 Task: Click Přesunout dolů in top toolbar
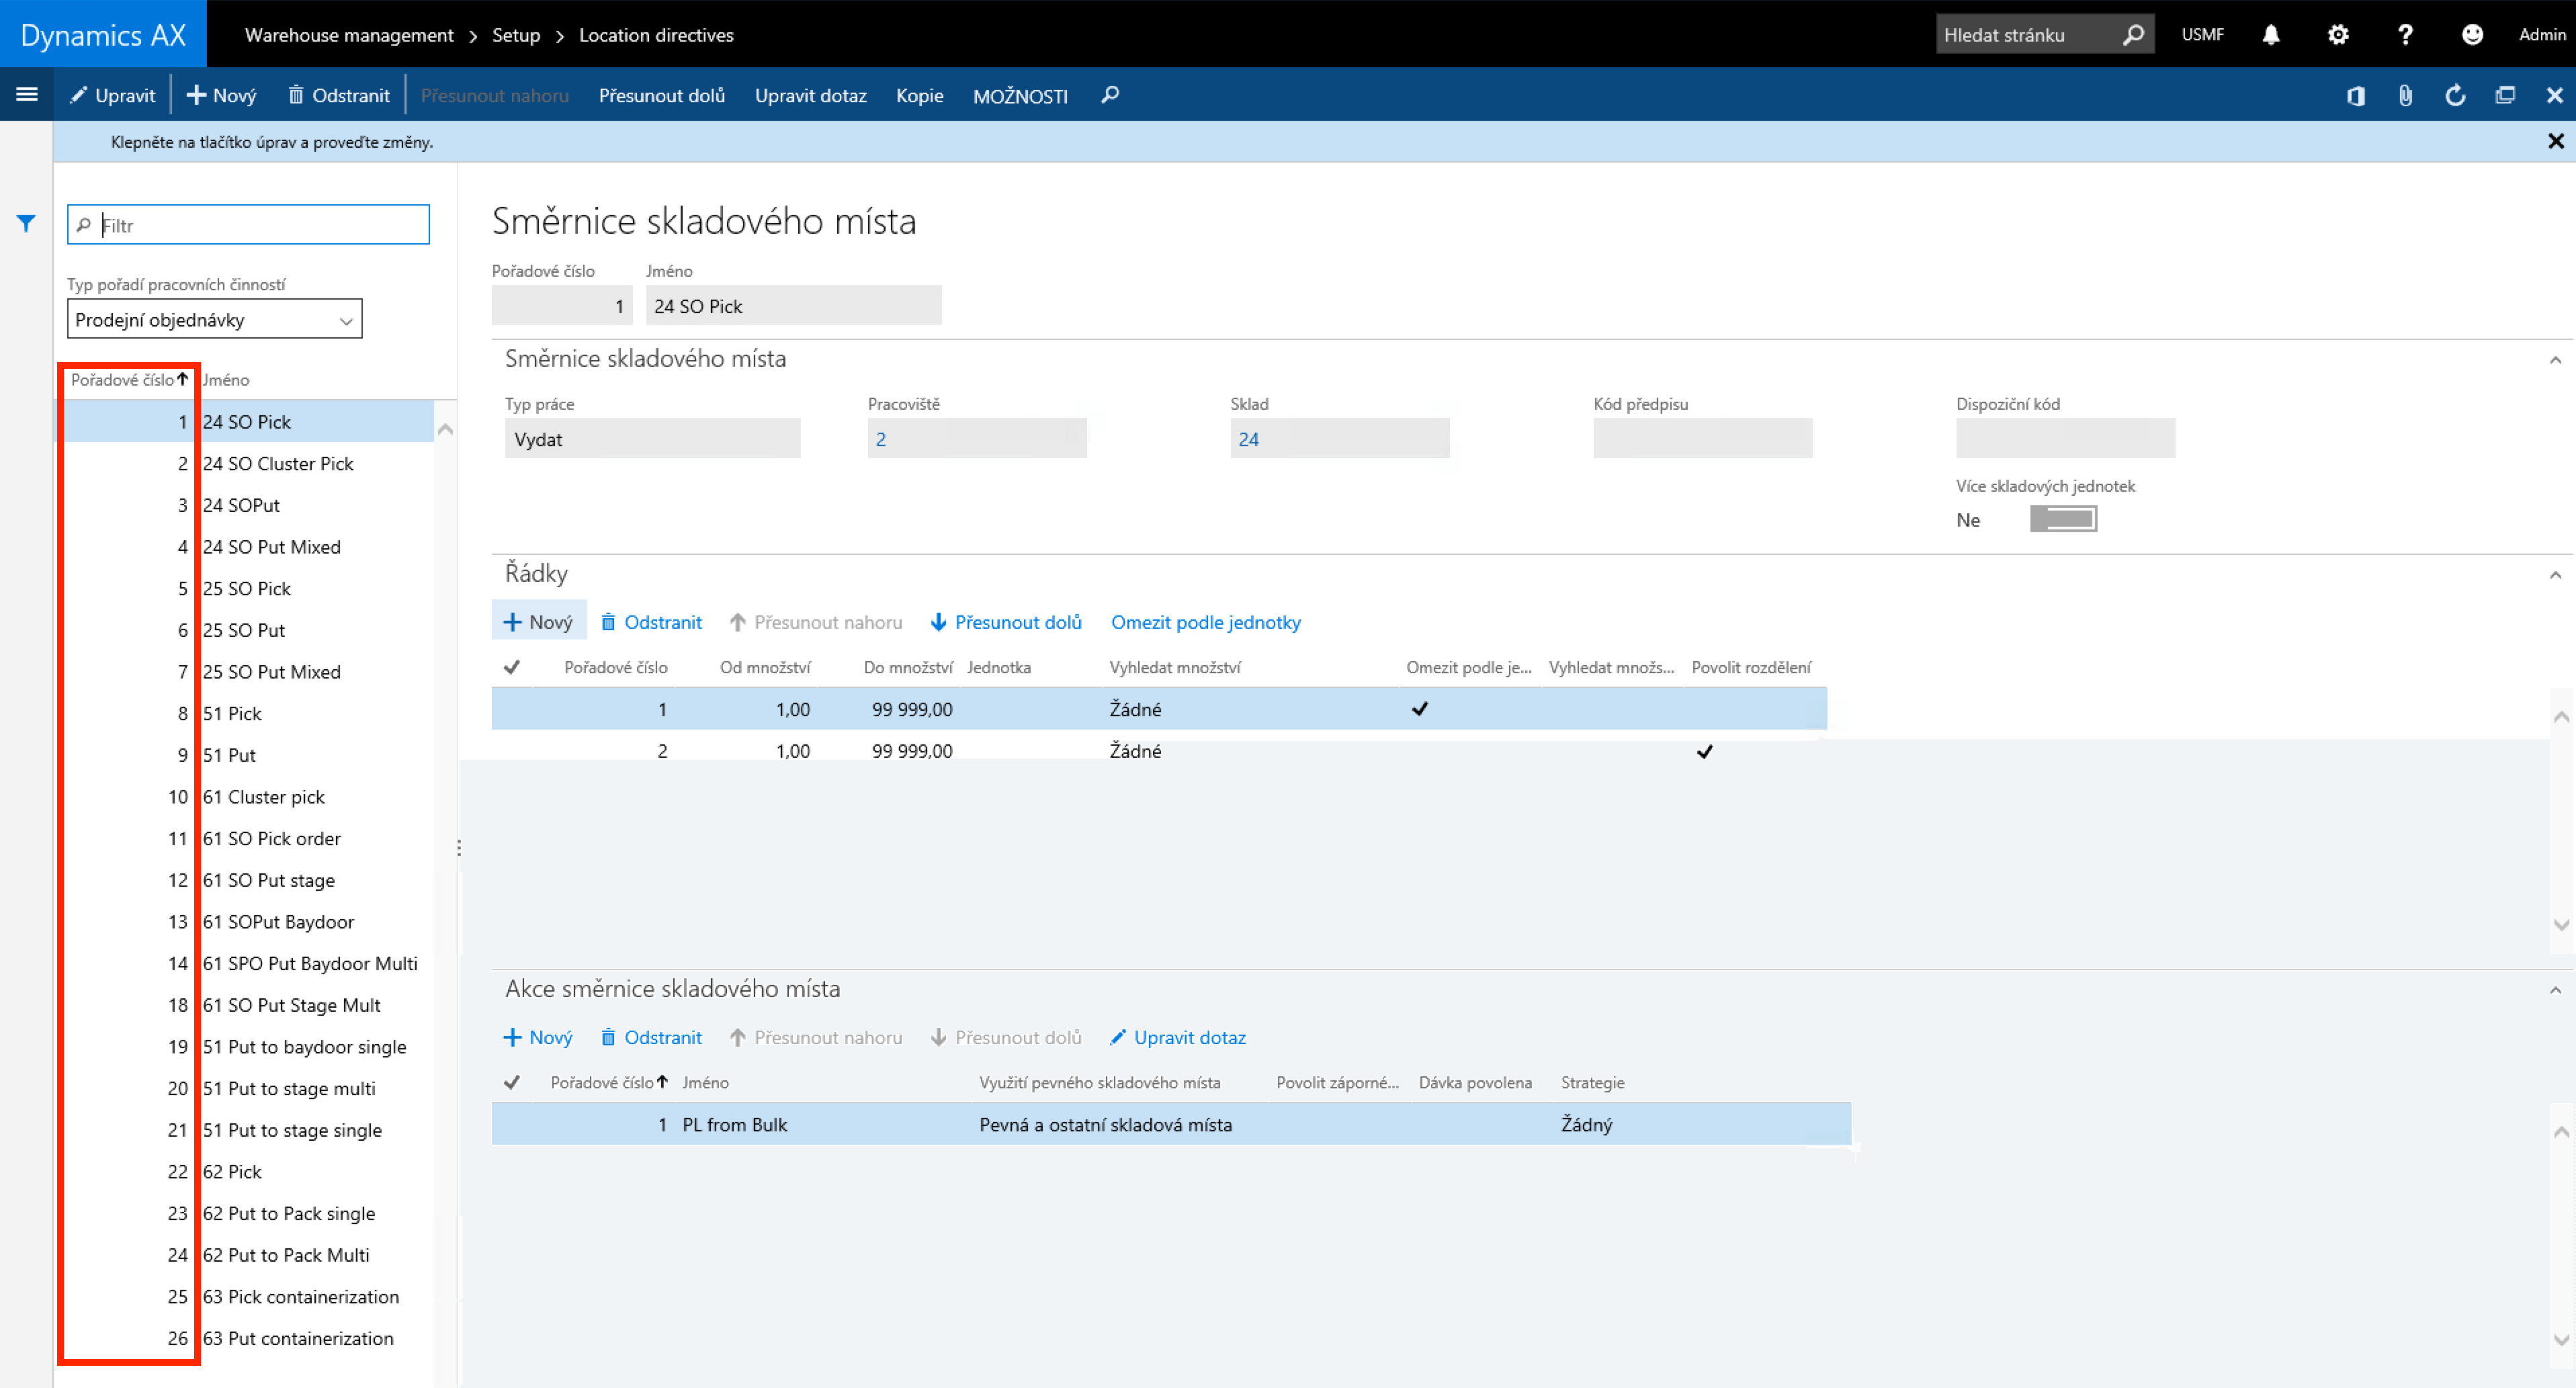[661, 95]
